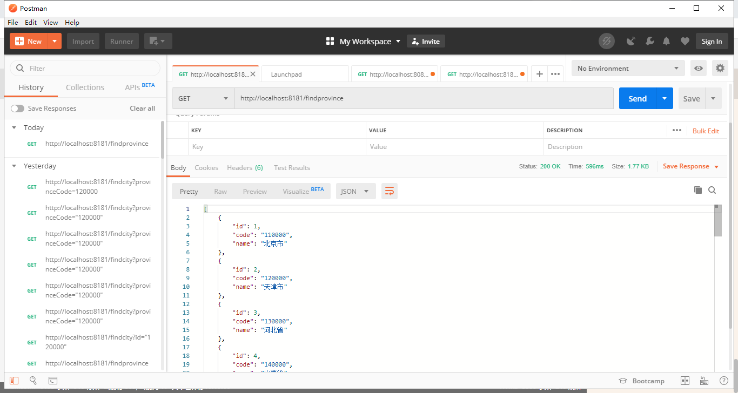Toggle the Save Responses switch
This screenshot has width=738, height=393.
click(x=18, y=109)
